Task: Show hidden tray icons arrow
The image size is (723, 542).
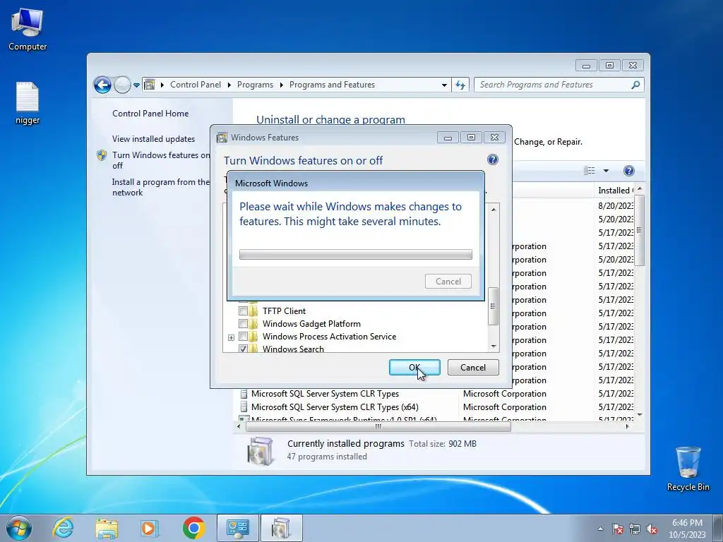Action: click(600, 529)
